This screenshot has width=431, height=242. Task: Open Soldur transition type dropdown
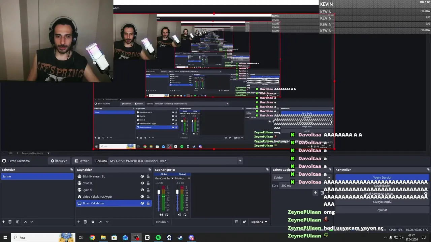302,177
